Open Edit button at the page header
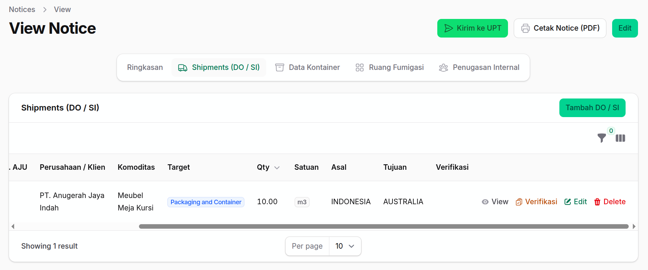Viewport: 648px width, 270px height. coord(625,28)
